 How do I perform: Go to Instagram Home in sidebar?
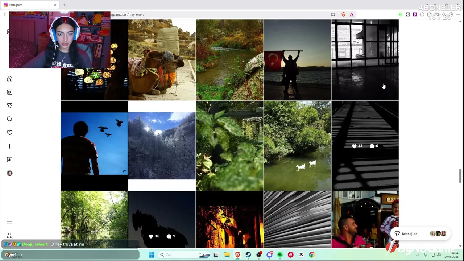10,79
